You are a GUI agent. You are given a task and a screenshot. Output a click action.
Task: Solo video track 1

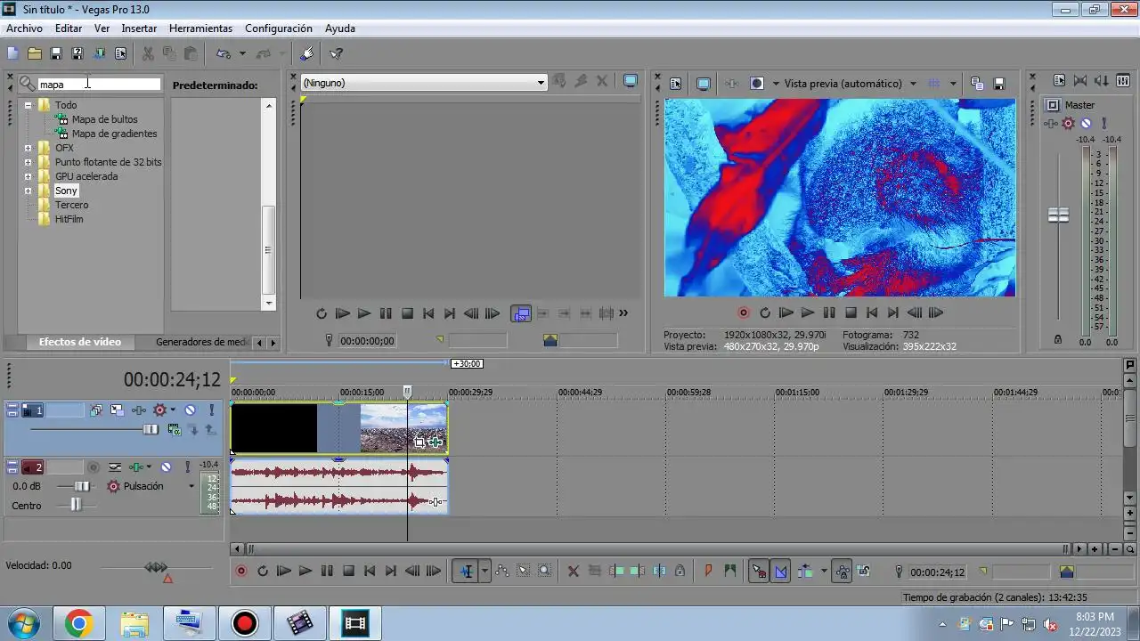(x=211, y=410)
